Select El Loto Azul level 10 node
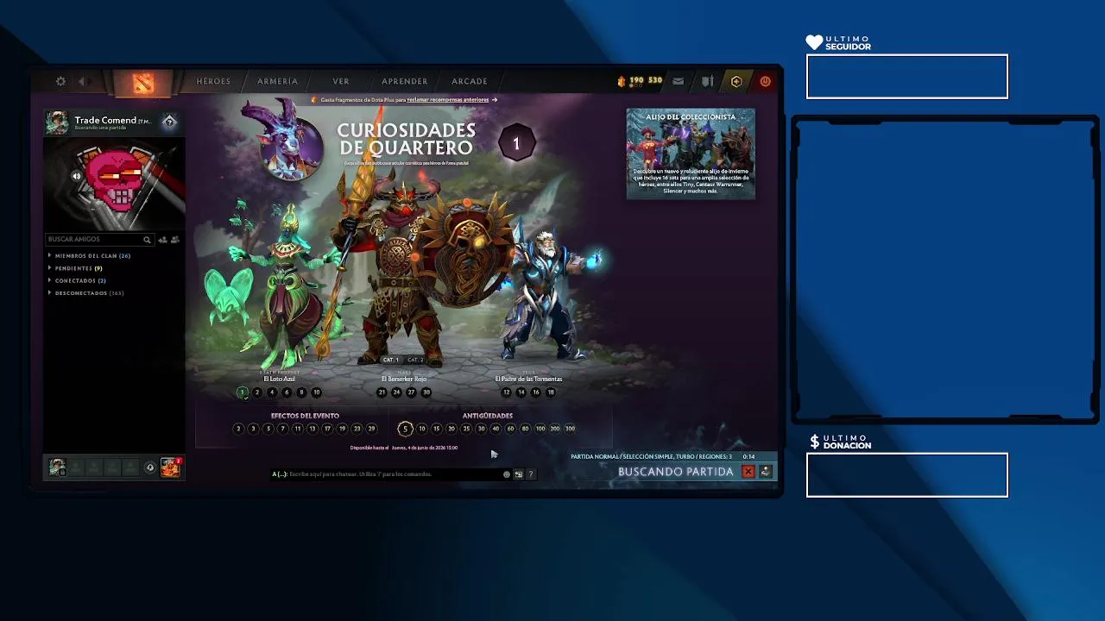This screenshot has height=621, width=1105. point(316,392)
